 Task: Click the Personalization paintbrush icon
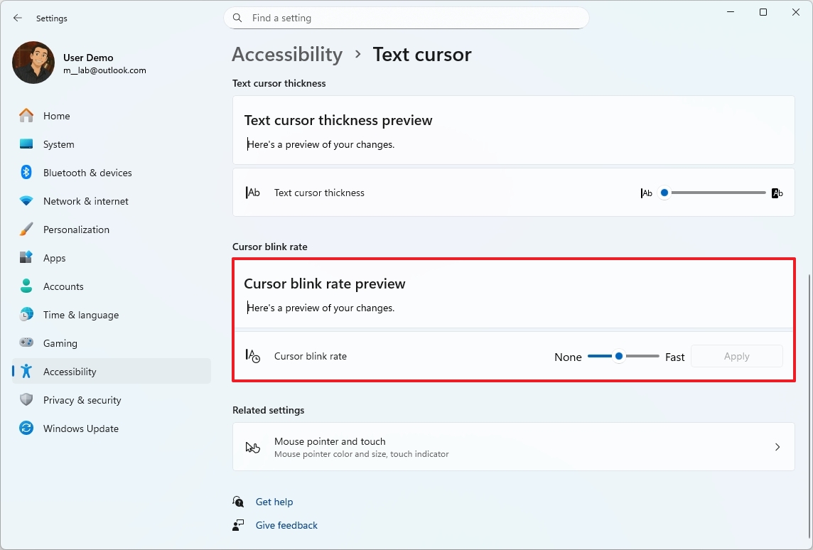click(26, 229)
